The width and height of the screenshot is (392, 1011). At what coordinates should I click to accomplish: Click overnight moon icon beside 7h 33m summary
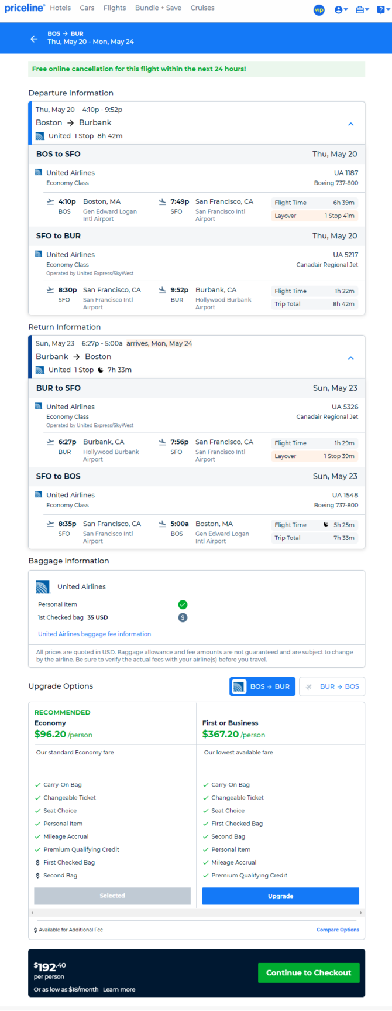pos(101,370)
